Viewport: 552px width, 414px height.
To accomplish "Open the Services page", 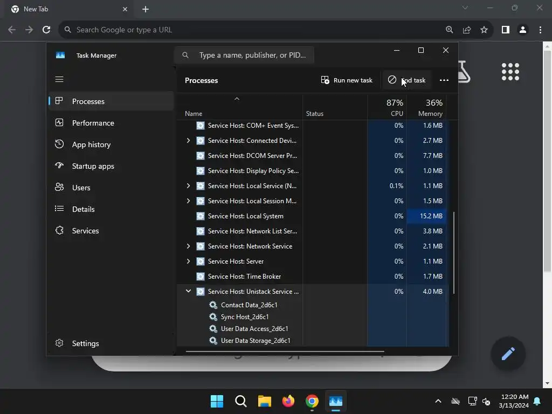I will (x=111, y=231).
